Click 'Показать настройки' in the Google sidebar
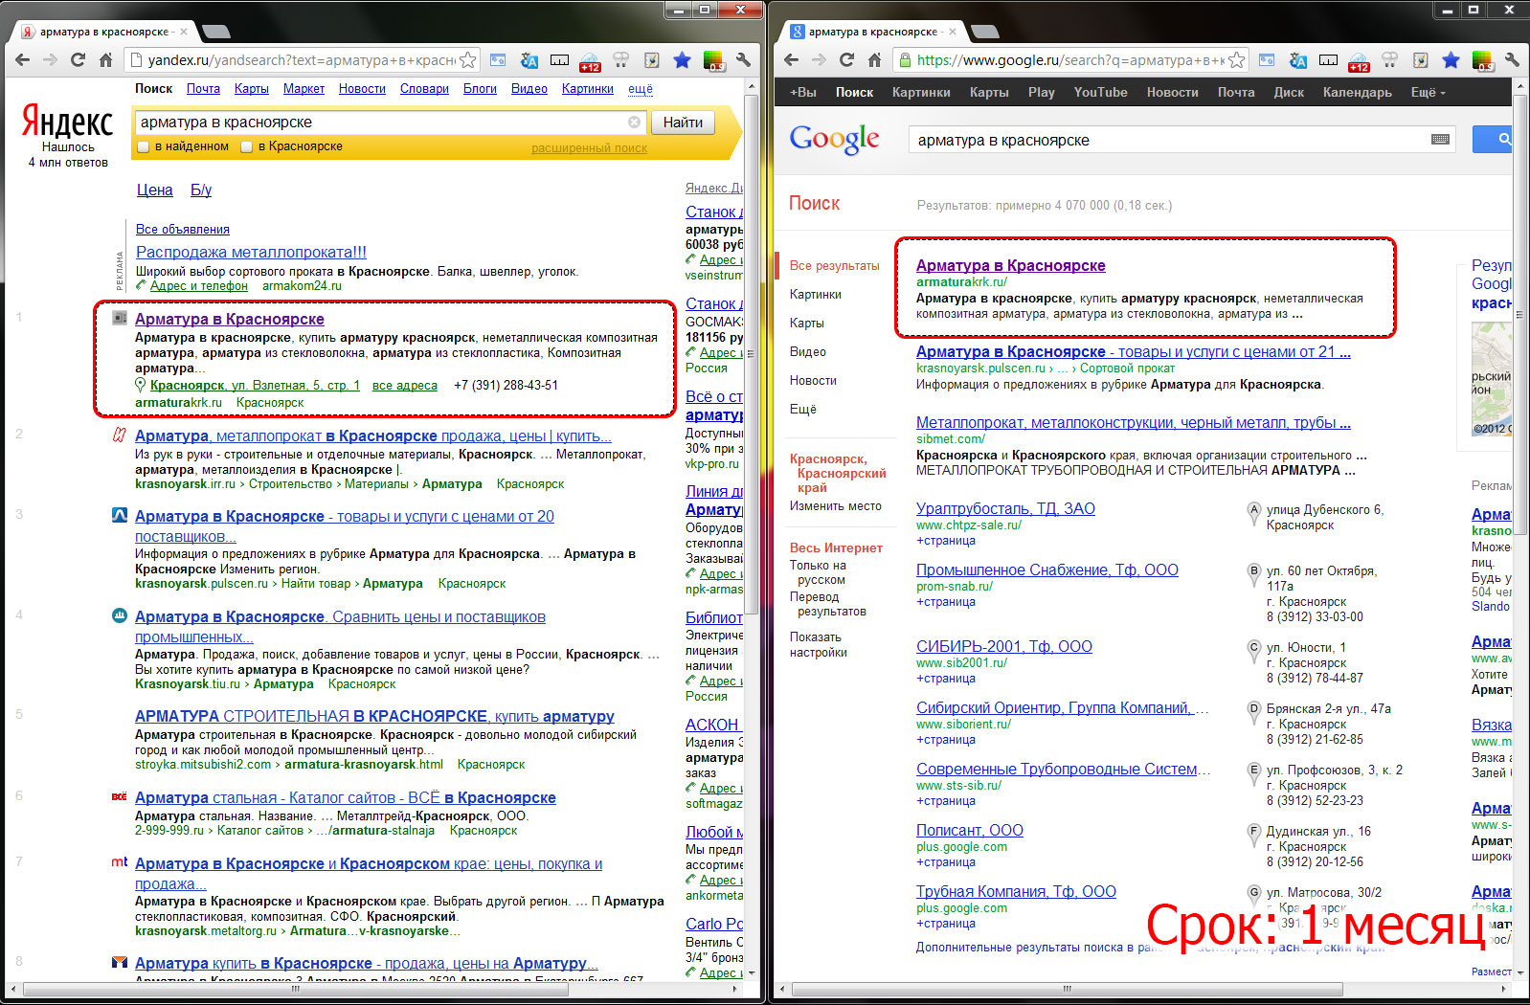Screen dimensions: 1530x1005 (819, 644)
